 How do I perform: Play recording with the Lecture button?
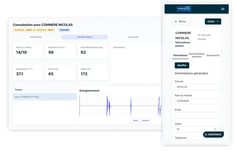145,120
